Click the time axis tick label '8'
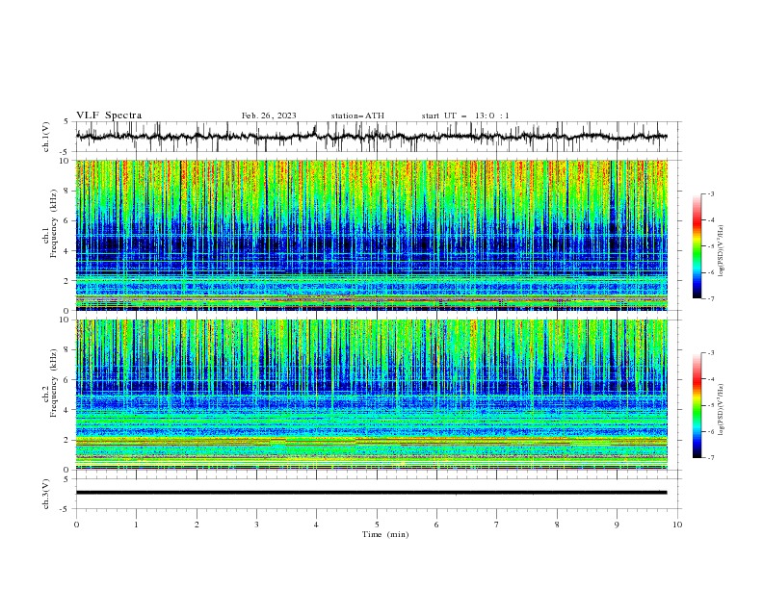 tap(557, 525)
